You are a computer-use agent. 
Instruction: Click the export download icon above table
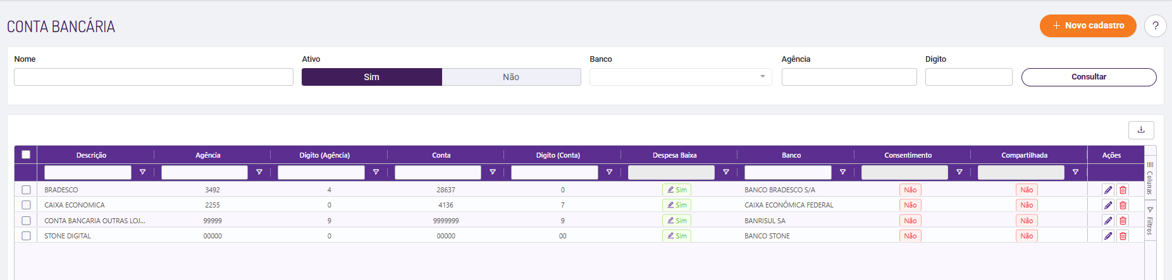click(1141, 130)
